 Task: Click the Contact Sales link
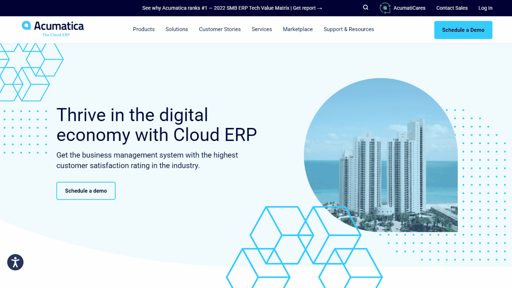click(x=452, y=8)
